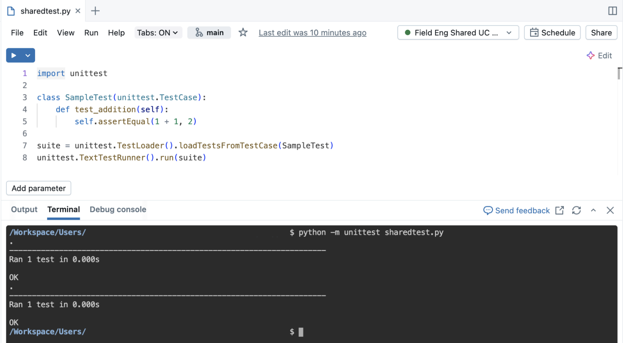The height and width of the screenshot is (343, 623).
Task: Open terminal output in new window
Action: [560, 210]
